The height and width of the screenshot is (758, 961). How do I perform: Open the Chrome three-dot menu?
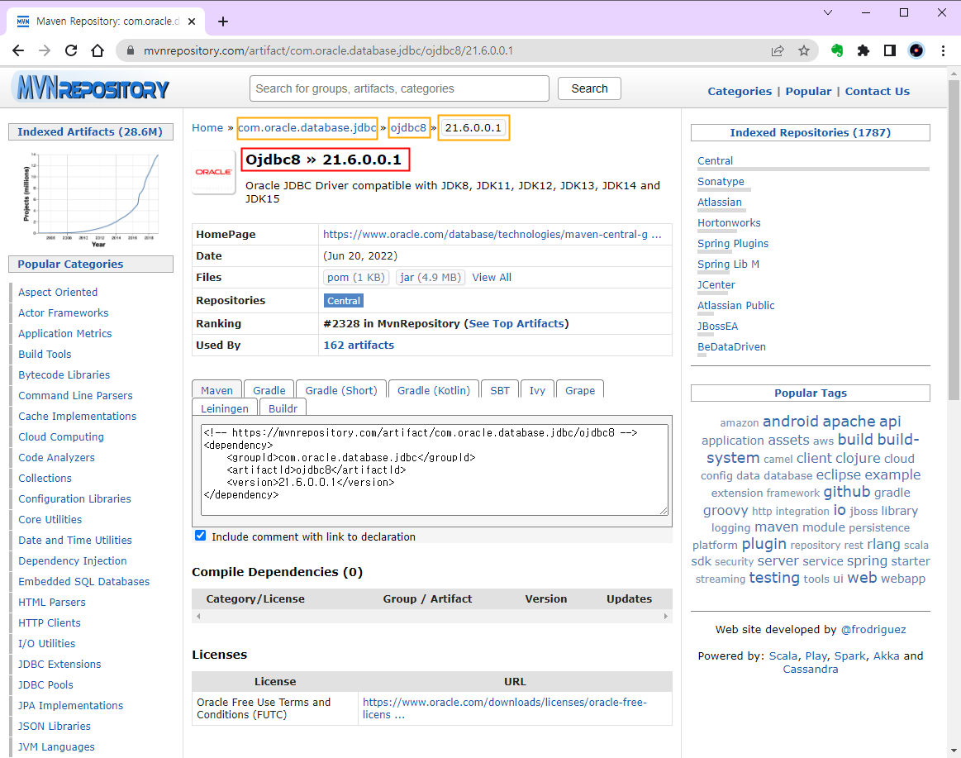[x=943, y=51]
